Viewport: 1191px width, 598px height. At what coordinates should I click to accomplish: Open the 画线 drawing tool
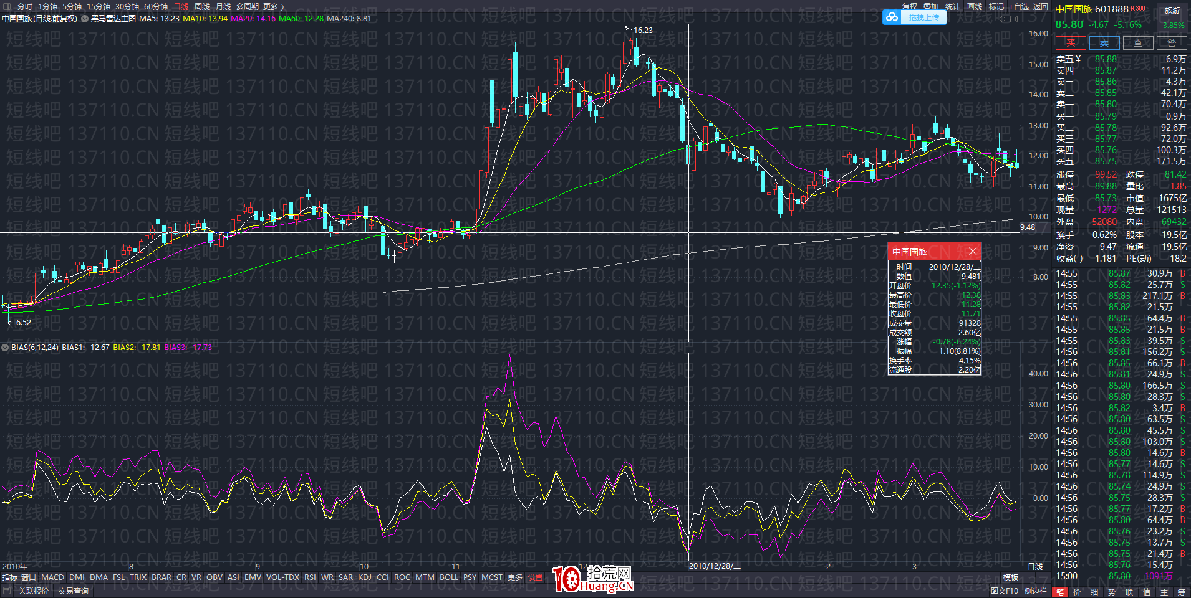tap(974, 6)
